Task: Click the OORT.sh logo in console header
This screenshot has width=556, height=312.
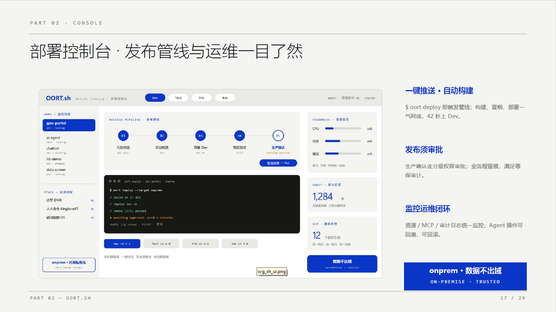Action: click(58, 98)
